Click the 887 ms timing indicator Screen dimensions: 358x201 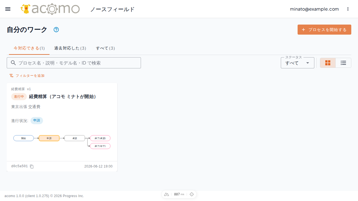(x=179, y=194)
